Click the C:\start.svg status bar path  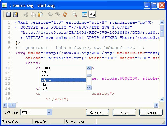point(75,122)
